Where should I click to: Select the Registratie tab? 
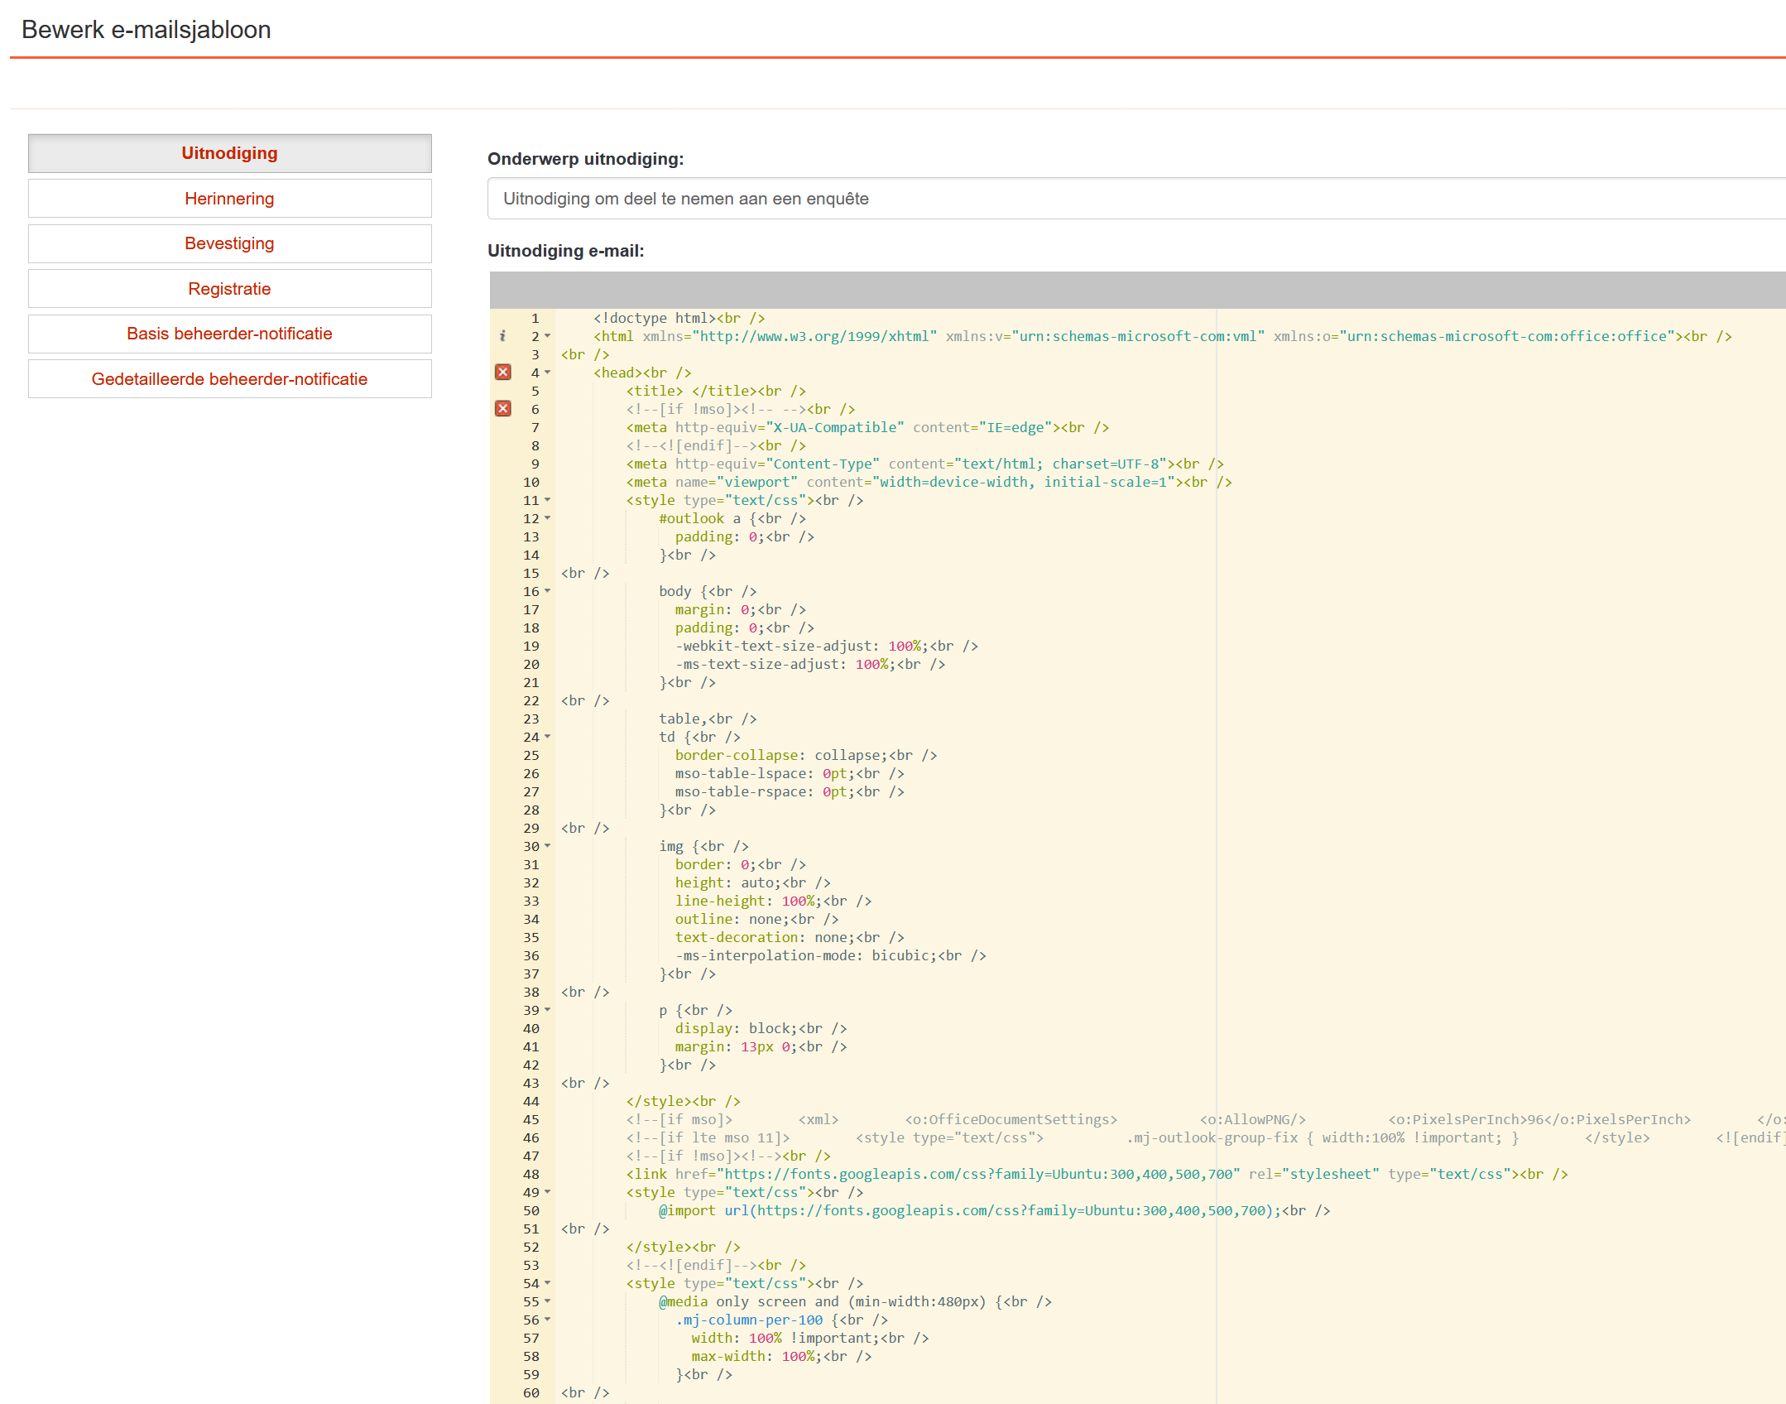[x=229, y=289]
